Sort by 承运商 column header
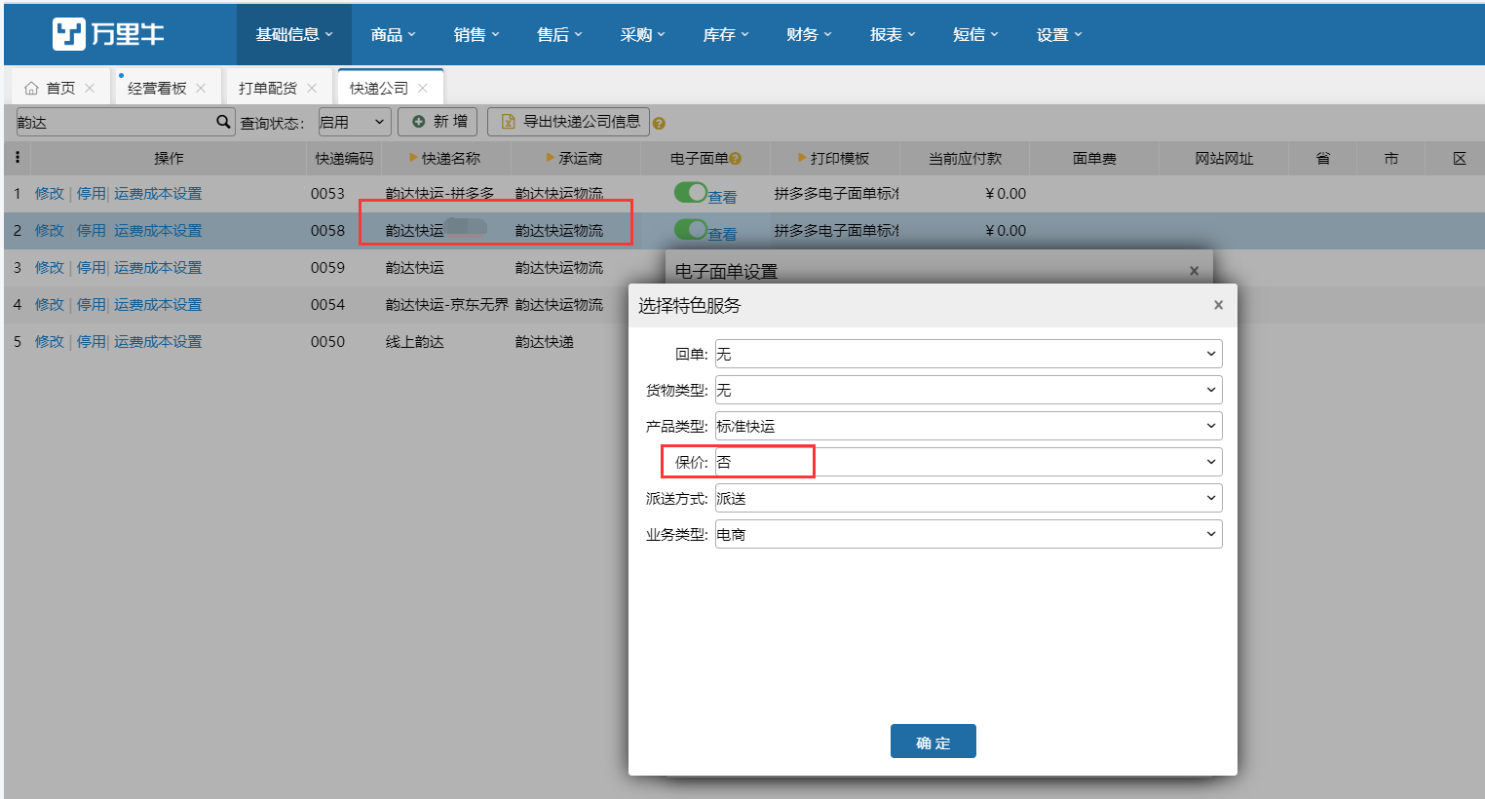Image resolution: width=1485 pixels, height=799 pixels. pyautogui.click(x=575, y=158)
